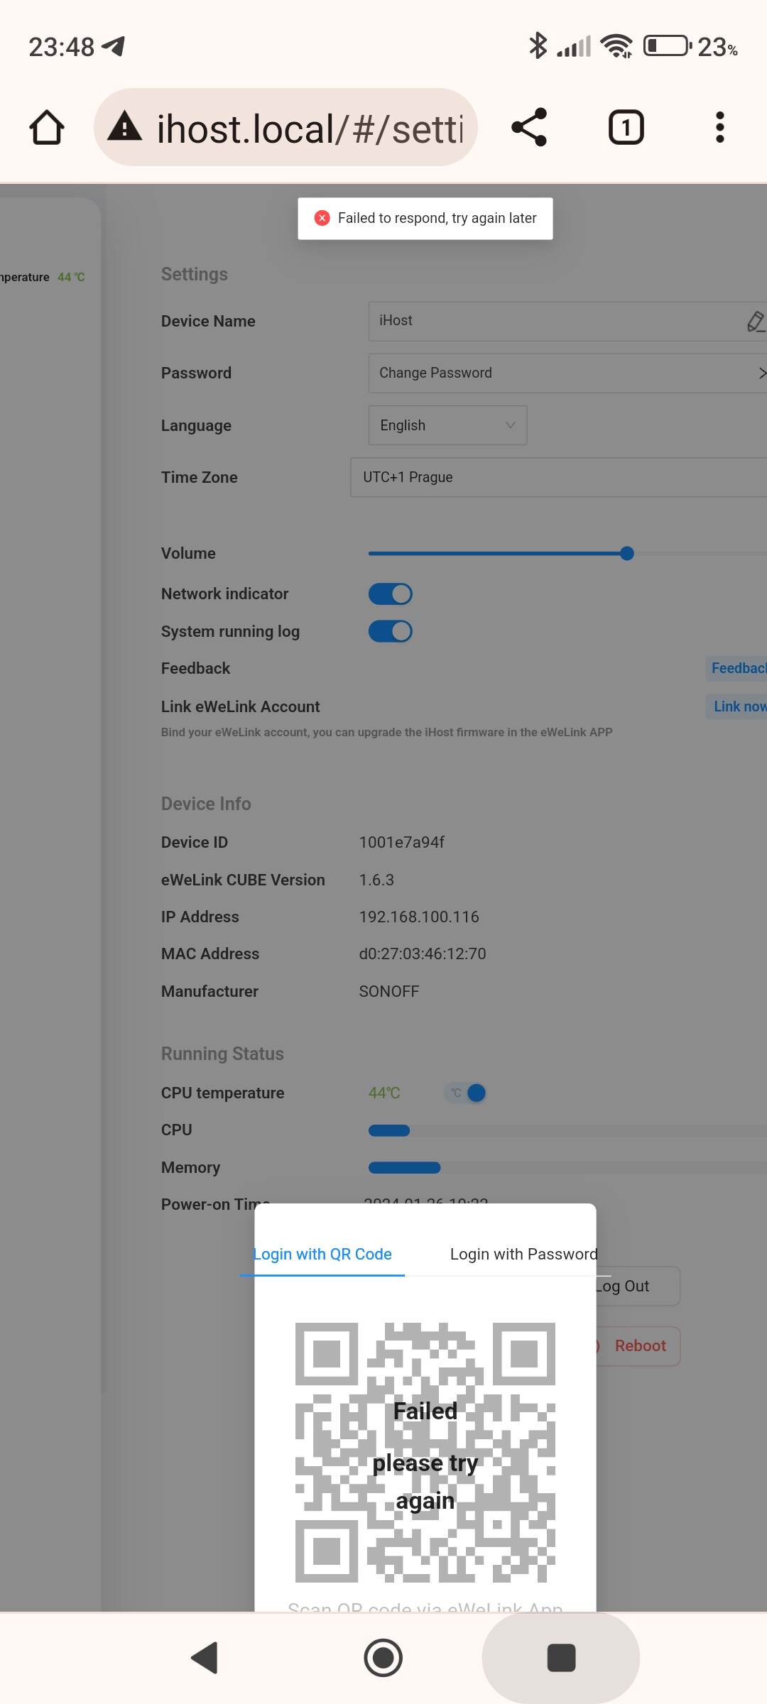Tap the insecure site warning triangle
Screen dimensions: 767x1704
point(125,126)
